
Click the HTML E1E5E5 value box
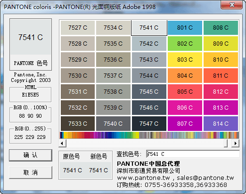click(x=30, y=95)
